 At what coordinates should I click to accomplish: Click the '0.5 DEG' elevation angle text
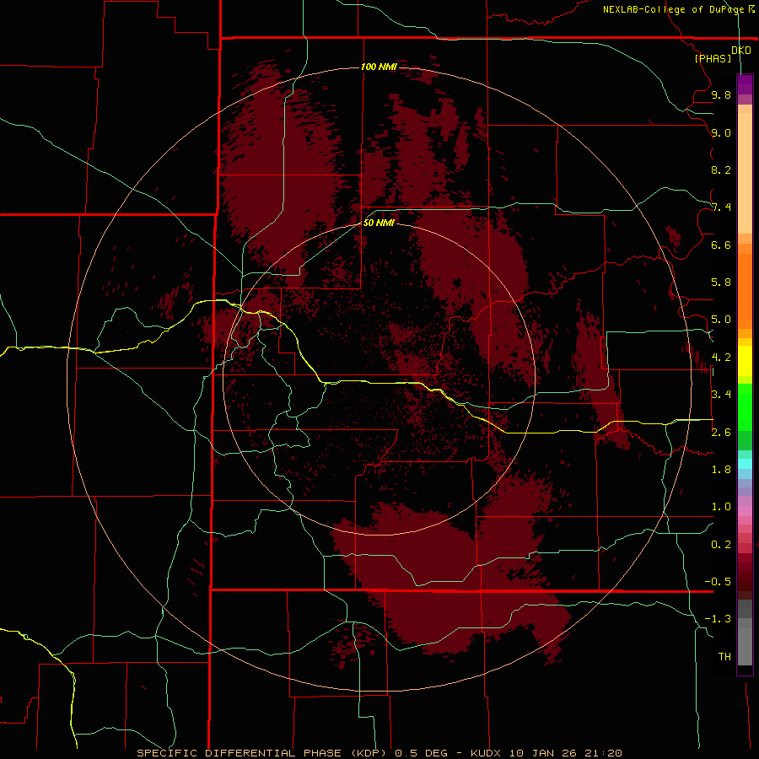point(421,753)
